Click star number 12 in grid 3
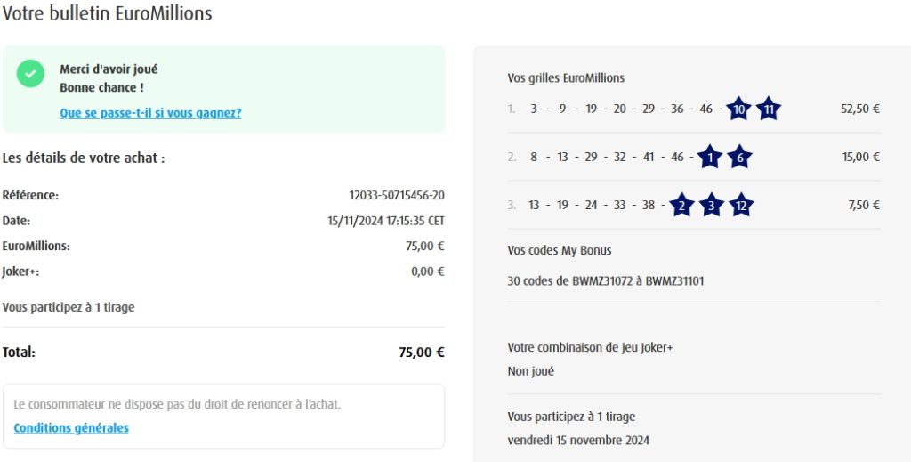 pyautogui.click(x=741, y=206)
